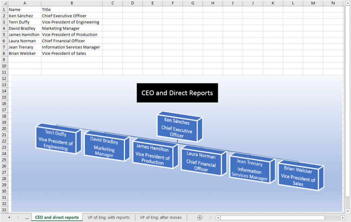Select row 9 header
Viewport: 351px width, 222px height.
click(x=4, y=60)
